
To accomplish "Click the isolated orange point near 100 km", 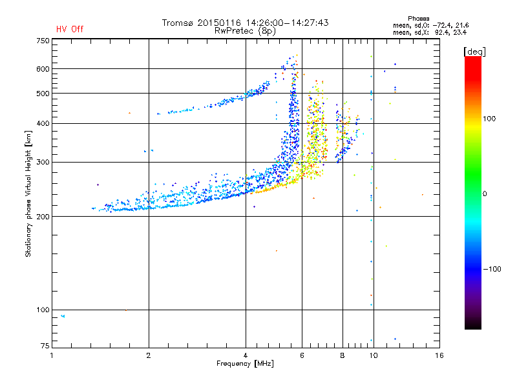I will 126,310.
